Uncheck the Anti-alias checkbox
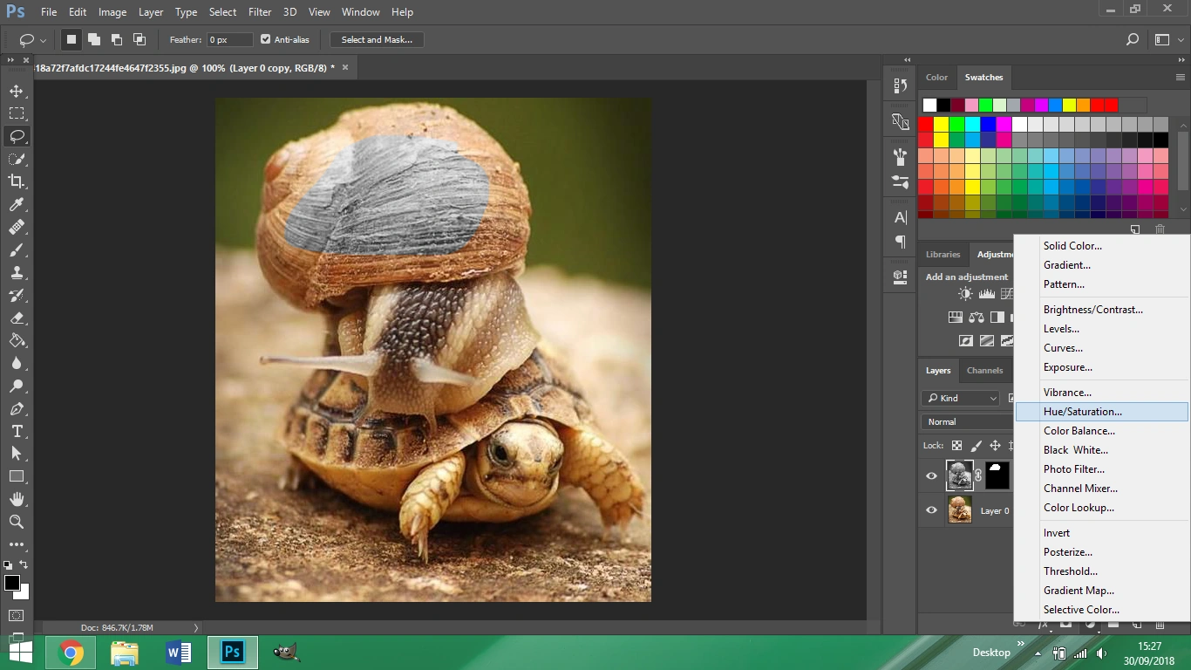Image resolution: width=1191 pixels, height=670 pixels. [x=266, y=39]
